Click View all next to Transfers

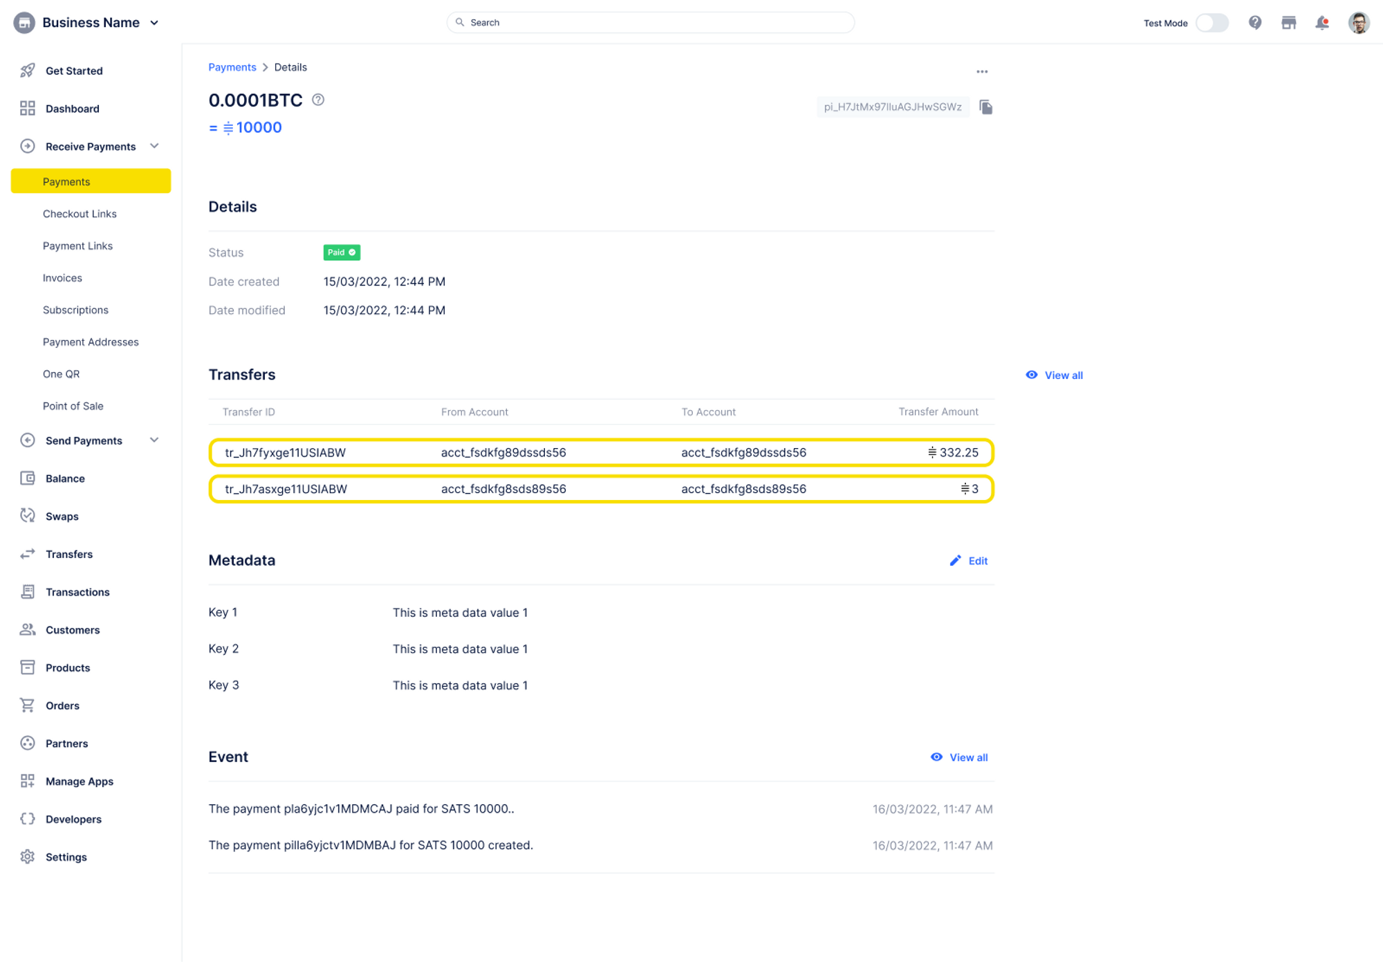tap(1055, 375)
